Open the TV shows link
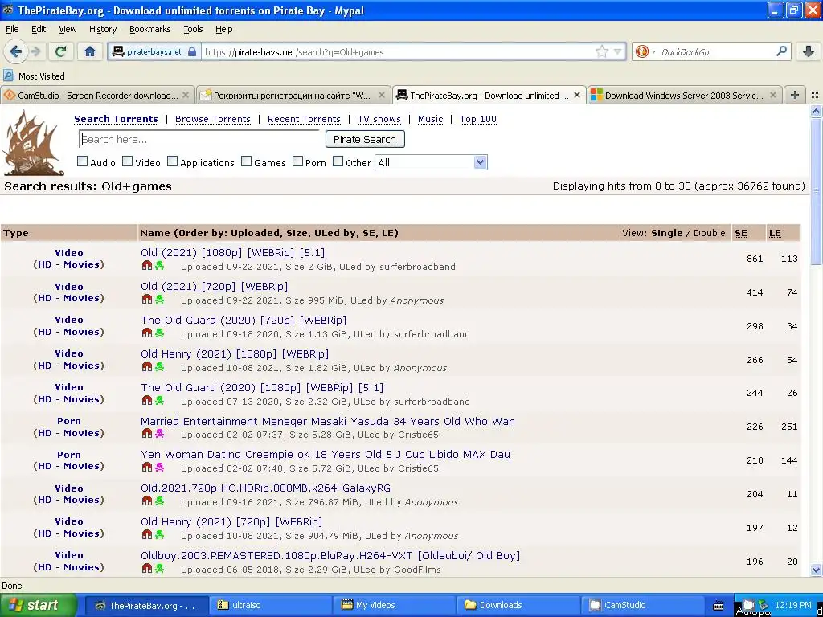 [x=379, y=119]
